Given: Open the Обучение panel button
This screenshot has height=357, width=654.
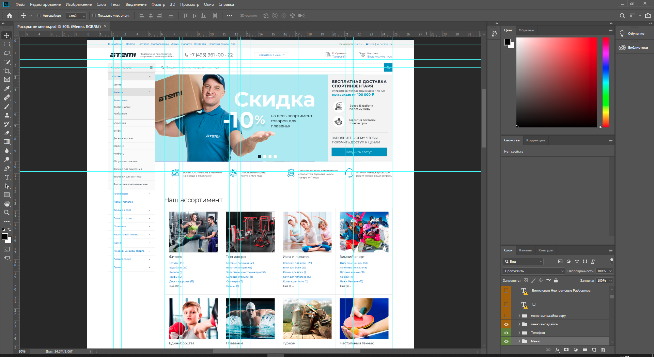Looking at the screenshot, I should point(633,34).
